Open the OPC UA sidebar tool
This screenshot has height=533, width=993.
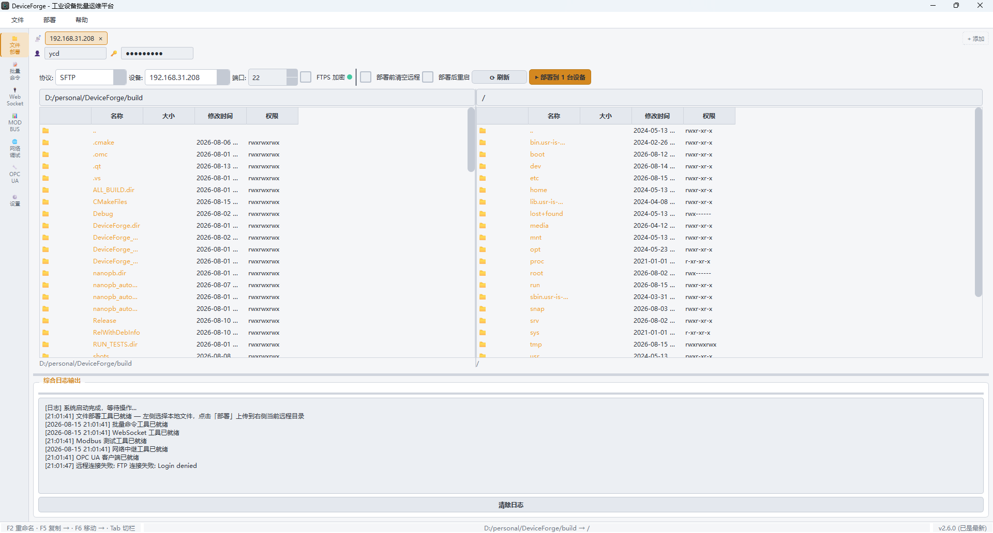[14, 174]
